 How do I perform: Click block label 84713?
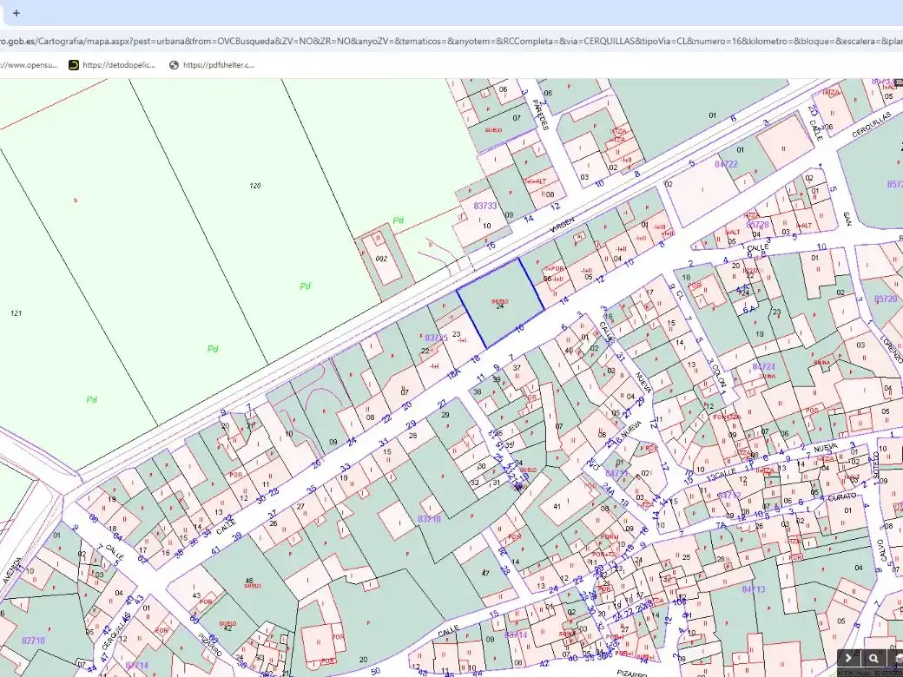tap(754, 589)
